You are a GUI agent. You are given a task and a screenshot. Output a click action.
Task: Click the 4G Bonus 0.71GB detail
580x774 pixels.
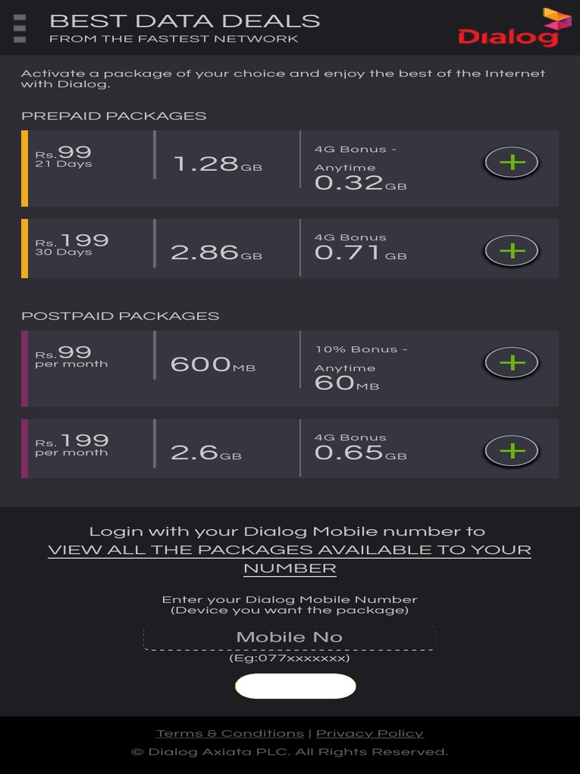[360, 247]
